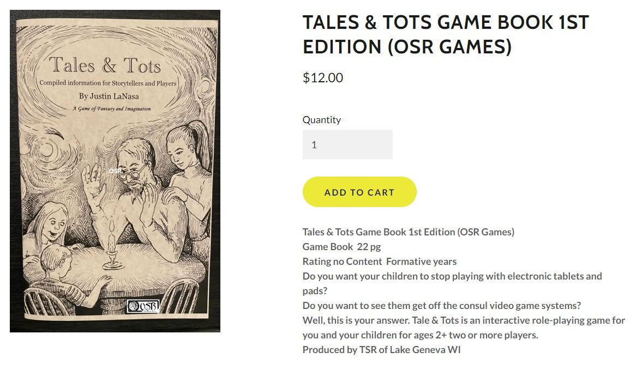This screenshot has width=642, height=376.
Task: Click "Compiled information for Storytellers" cover subtitle
Action: [108, 83]
